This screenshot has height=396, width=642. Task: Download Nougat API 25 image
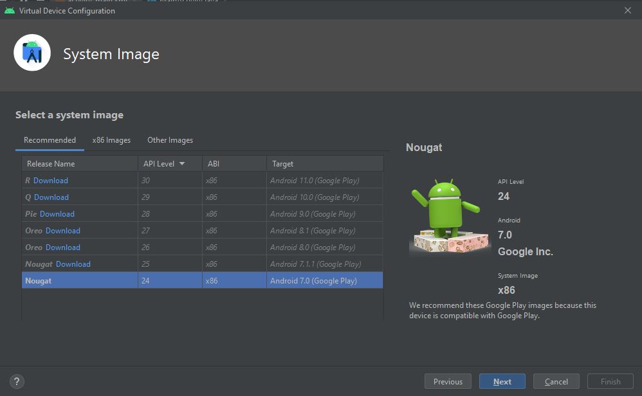pyautogui.click(x=73, y=264)
